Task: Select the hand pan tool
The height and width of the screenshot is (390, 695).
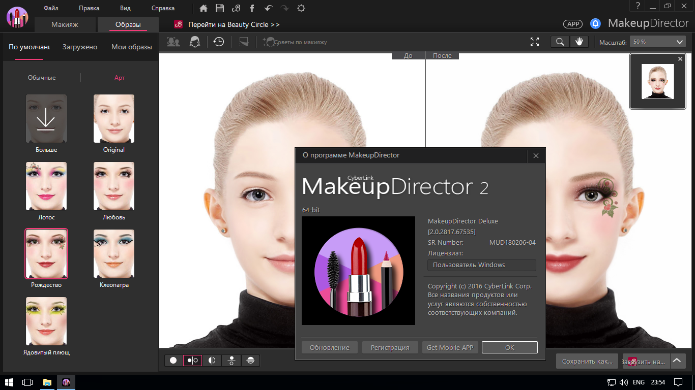Action: coord(579,42)
